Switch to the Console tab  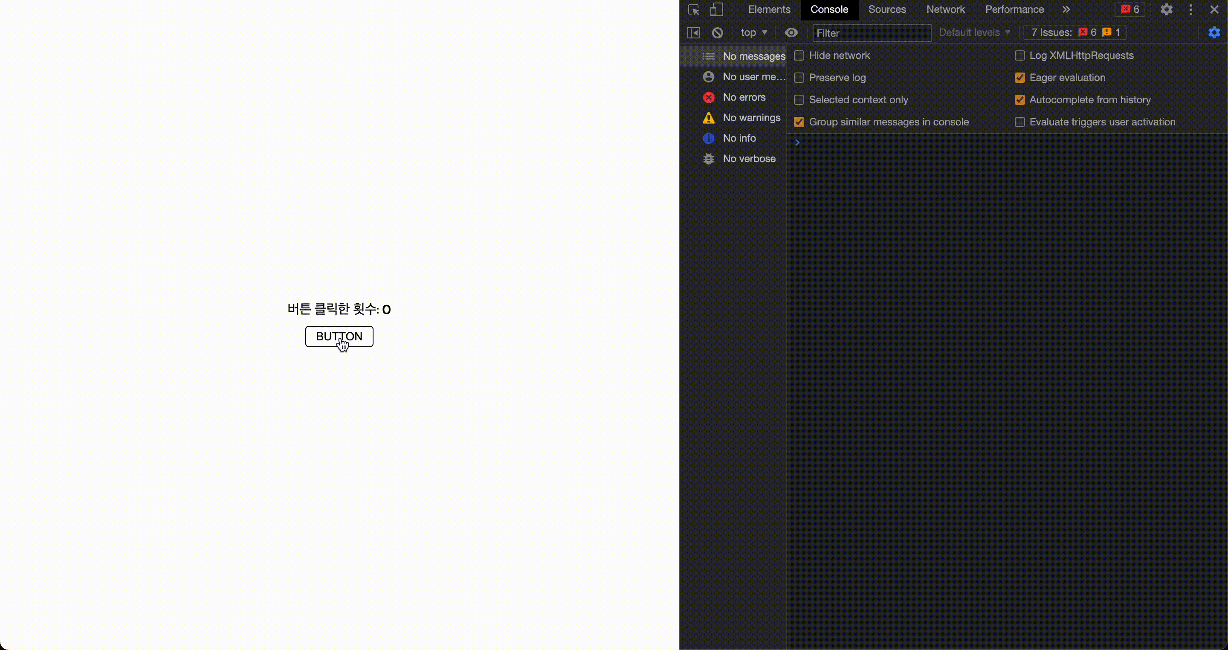point(829,9)
